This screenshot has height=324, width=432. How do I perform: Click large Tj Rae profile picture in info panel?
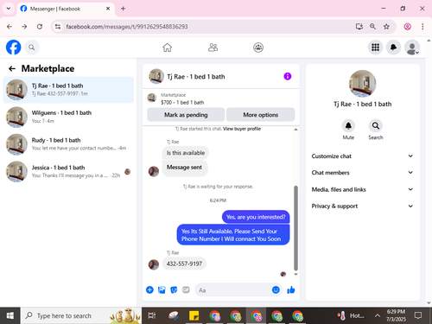click(362, 84)
